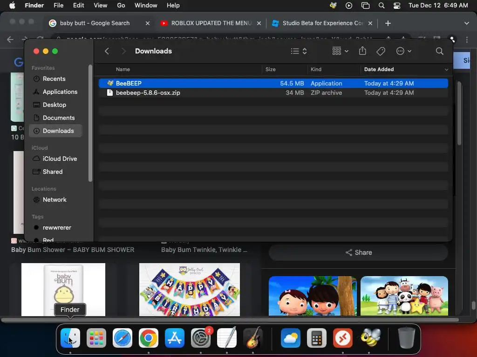Open Trash from the Dock
Image resolution: width=477 pixels, height=357 pixels.
tap(406, 338)
